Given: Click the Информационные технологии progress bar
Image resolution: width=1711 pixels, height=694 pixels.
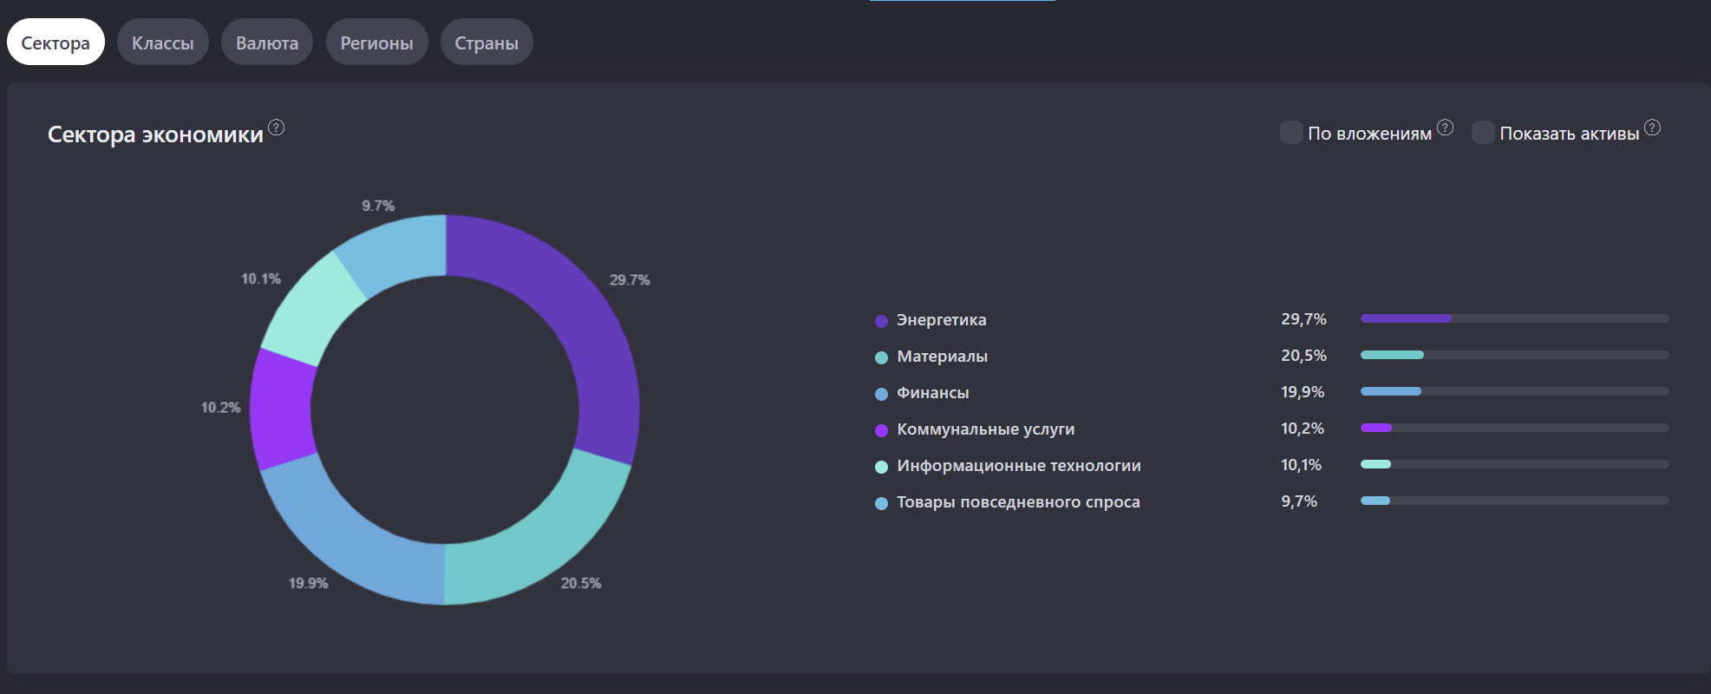Looking at the screenshot, I should pos(1514,464).
